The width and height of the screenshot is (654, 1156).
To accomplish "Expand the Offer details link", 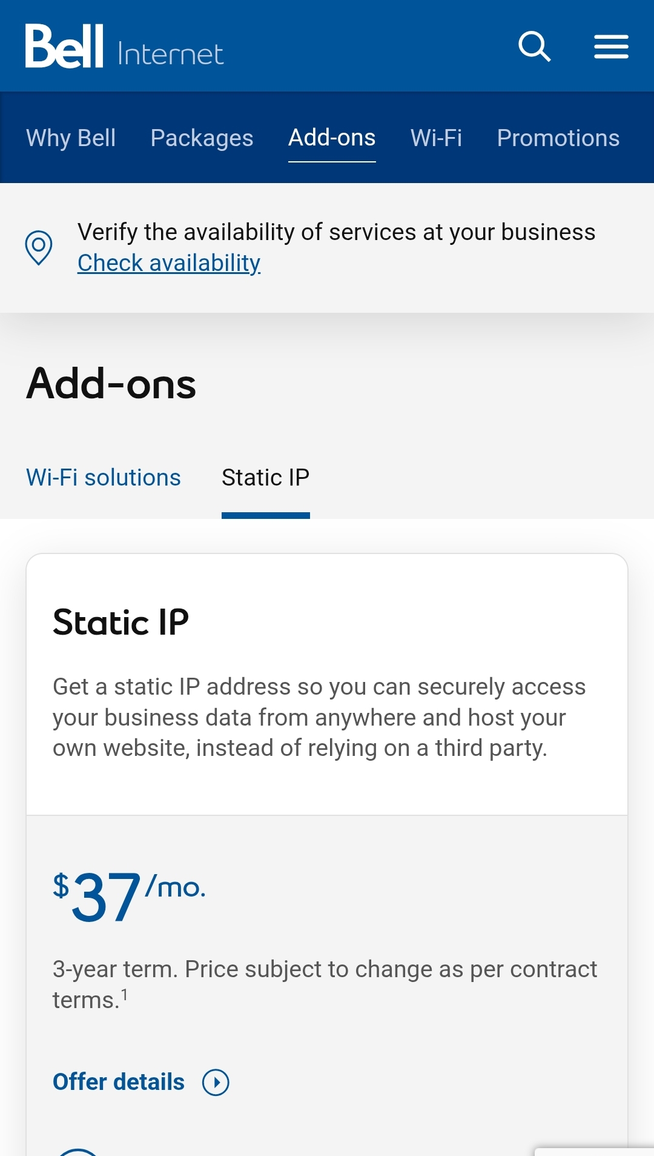I will pyautogui.click(x=119, y=1082).
